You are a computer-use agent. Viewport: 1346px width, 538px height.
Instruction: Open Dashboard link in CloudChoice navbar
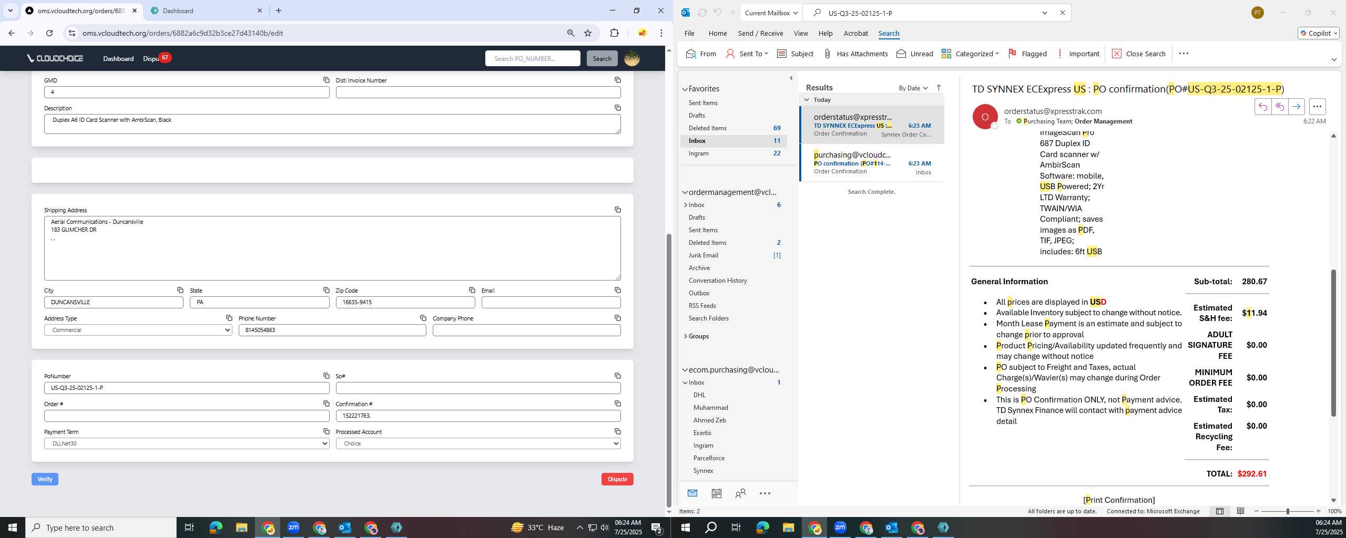point(118,58)
